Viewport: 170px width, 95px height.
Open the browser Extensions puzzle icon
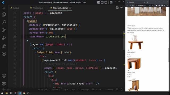156,5
